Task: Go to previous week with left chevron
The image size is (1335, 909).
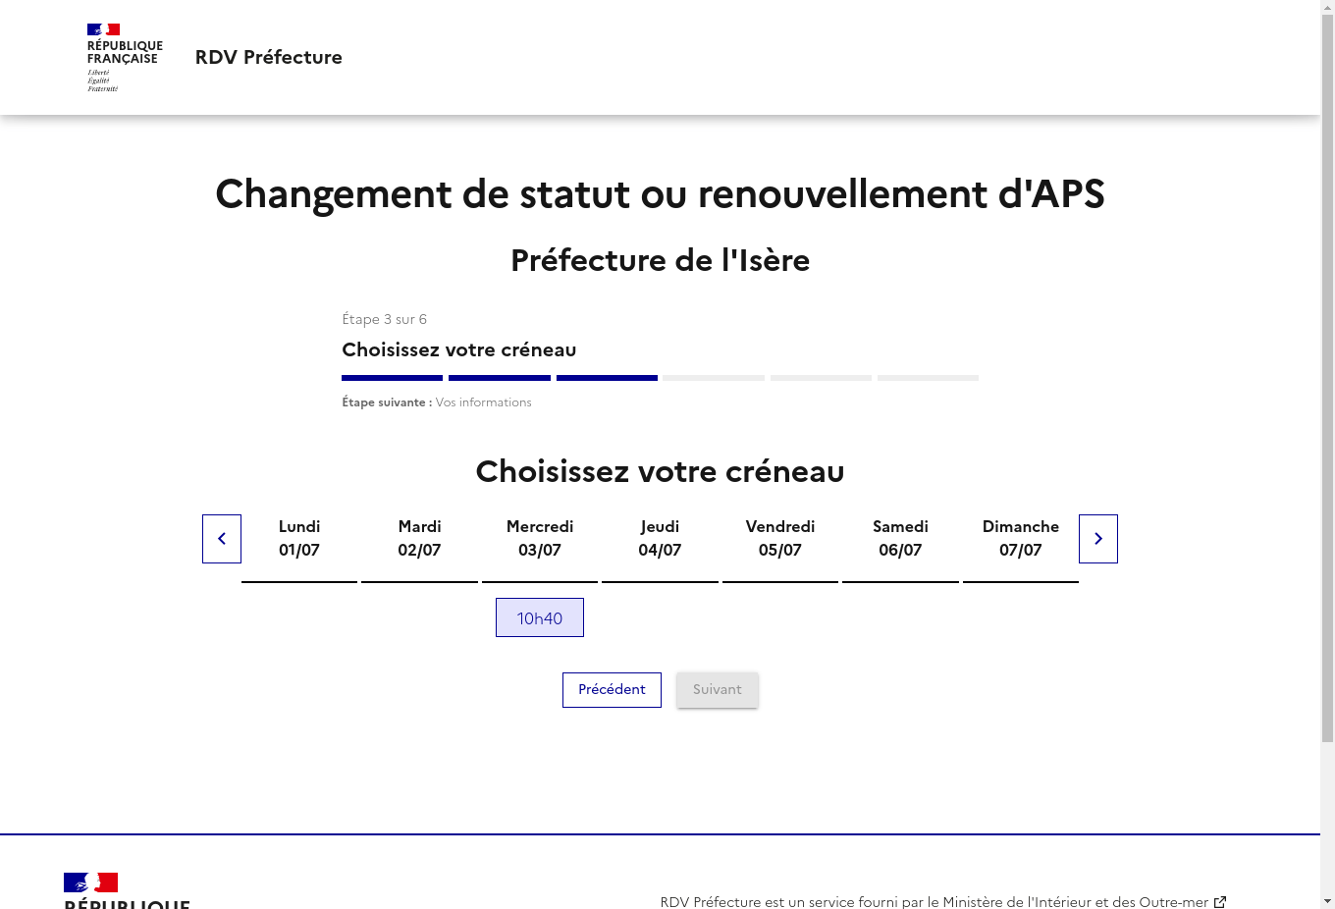Action: pyautogui.click(x=222, y=539)
